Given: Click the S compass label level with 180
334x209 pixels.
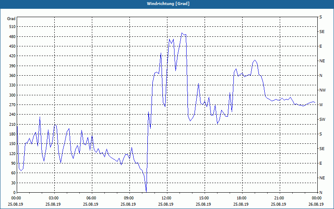Looking at the screenshot, I should click(x=321, y=134).
